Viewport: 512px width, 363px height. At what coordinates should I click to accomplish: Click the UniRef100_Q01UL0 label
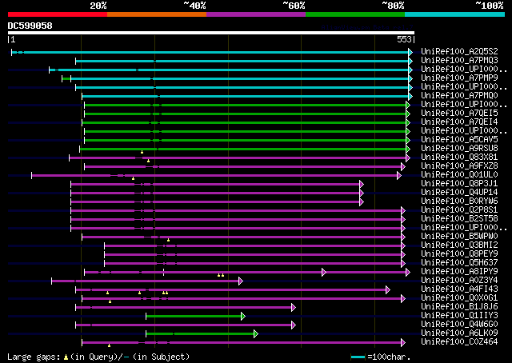pyautogui.click(x=459, y=175)
